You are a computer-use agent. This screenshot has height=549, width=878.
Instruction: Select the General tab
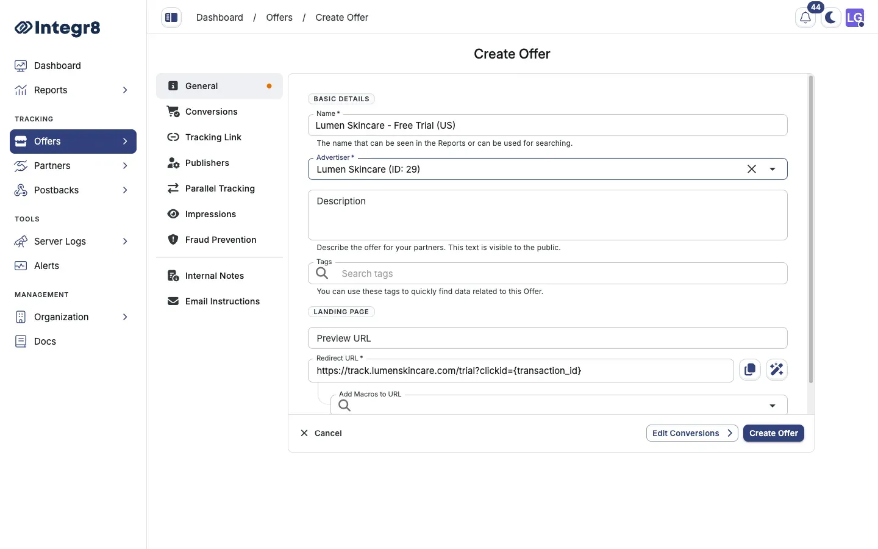[x=220, y=86]
